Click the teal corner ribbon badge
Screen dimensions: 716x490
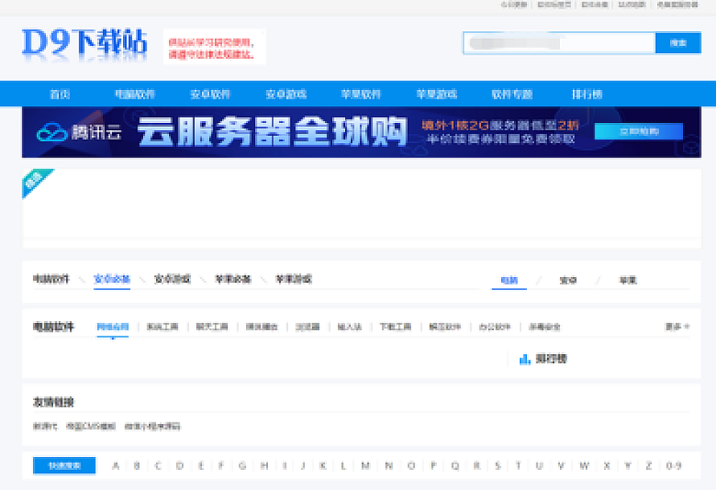(35, 182)
